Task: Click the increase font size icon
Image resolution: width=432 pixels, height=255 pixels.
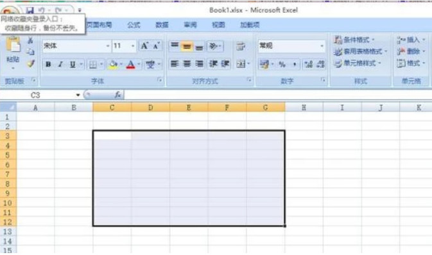Action: [x=144, y=46]
